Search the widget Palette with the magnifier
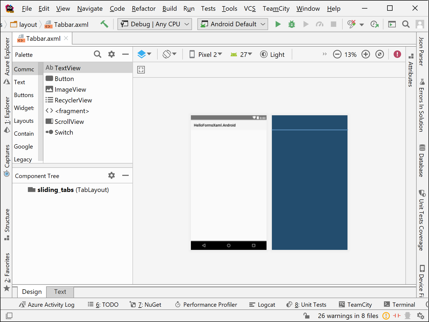The height and width of the screenshot is (322, 429). tap(98, 54)
